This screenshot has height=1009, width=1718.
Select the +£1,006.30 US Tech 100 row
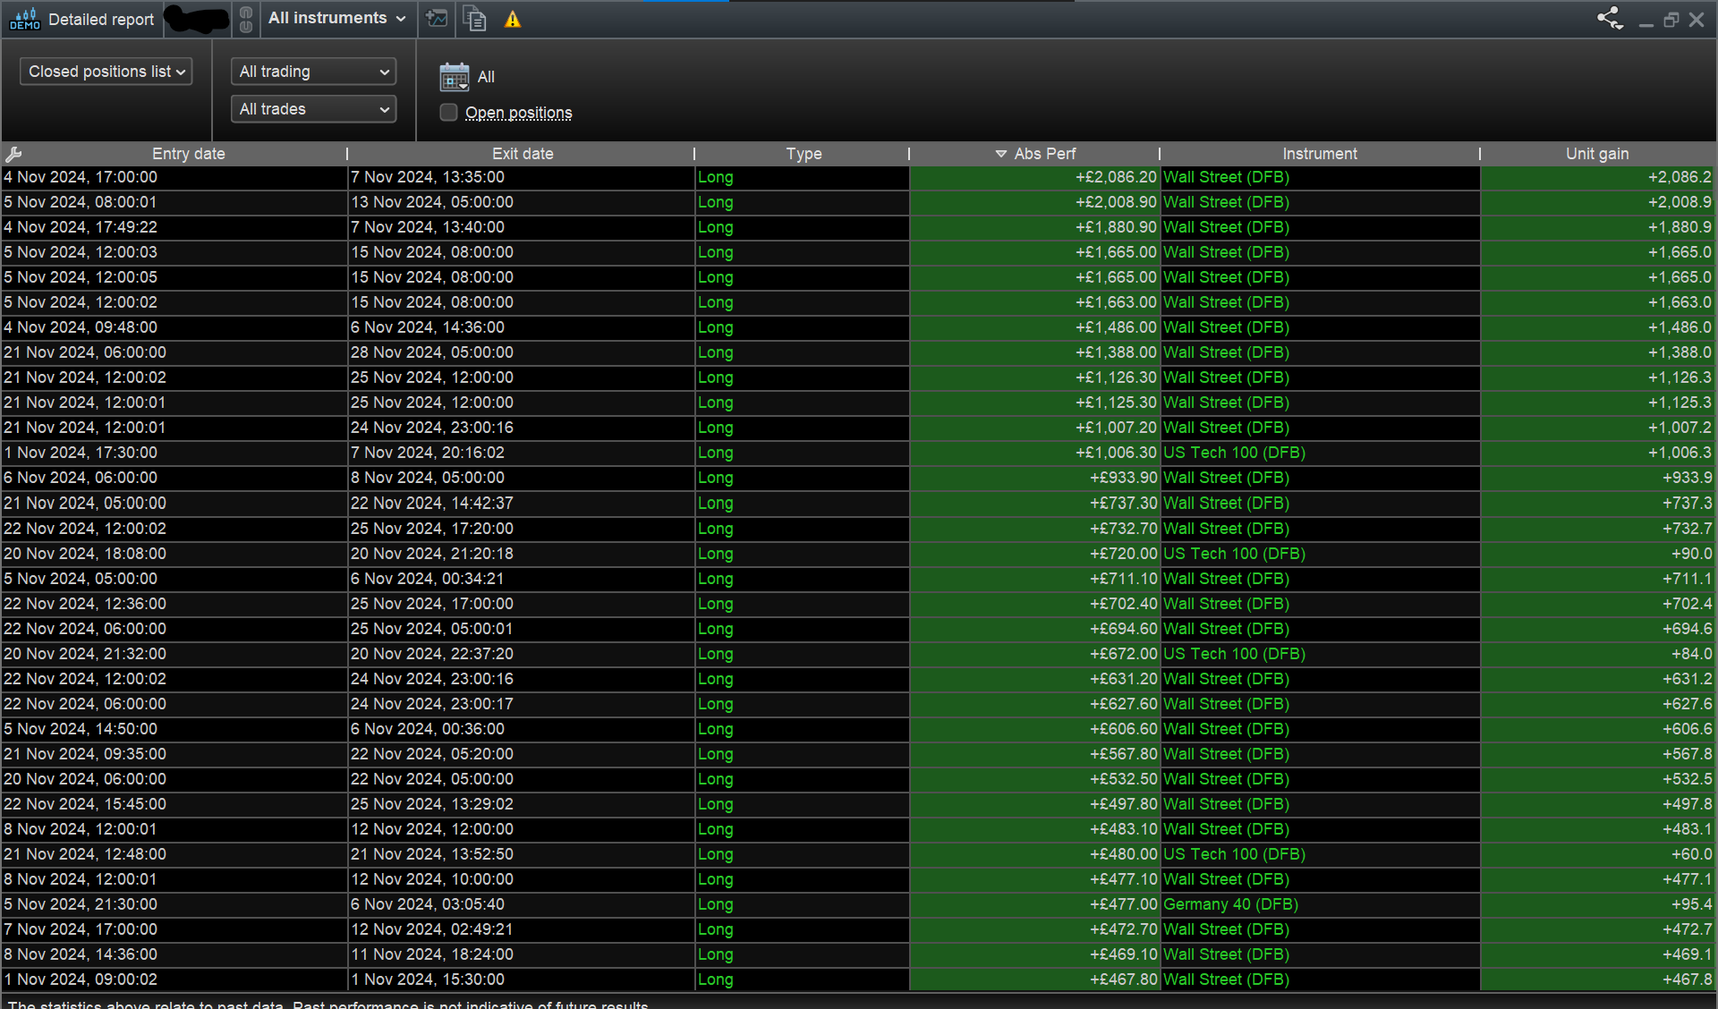pos(1233,453)
